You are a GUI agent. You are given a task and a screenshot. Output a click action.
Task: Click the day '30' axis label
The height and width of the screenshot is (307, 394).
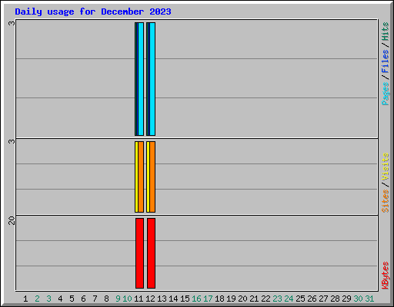(x=358, y=299)
